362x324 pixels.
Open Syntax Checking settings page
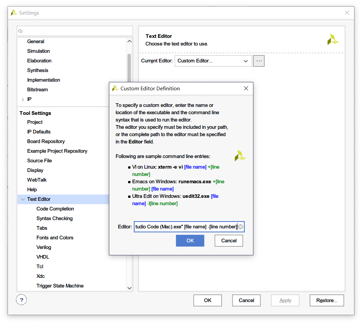[55, 218]
